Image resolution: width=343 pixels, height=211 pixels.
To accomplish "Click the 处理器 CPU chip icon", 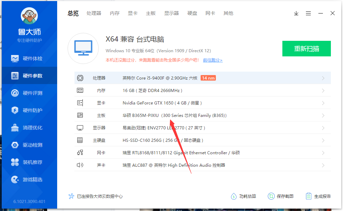I will tap(80, 78).
